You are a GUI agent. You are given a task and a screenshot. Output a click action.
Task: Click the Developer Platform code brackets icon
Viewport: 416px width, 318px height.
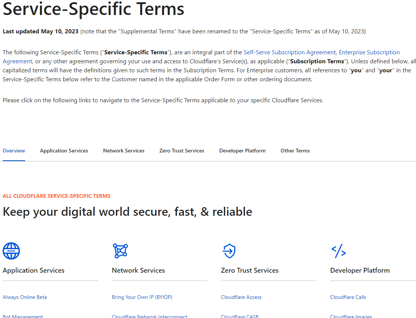tap(338, 251)
